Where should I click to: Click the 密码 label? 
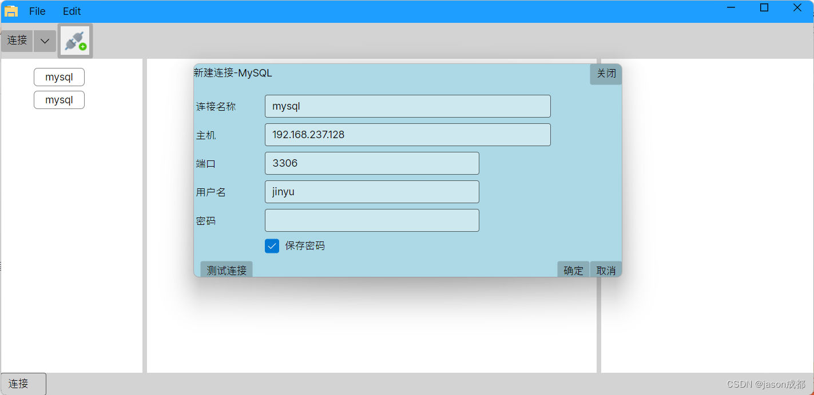pos(205,221)
